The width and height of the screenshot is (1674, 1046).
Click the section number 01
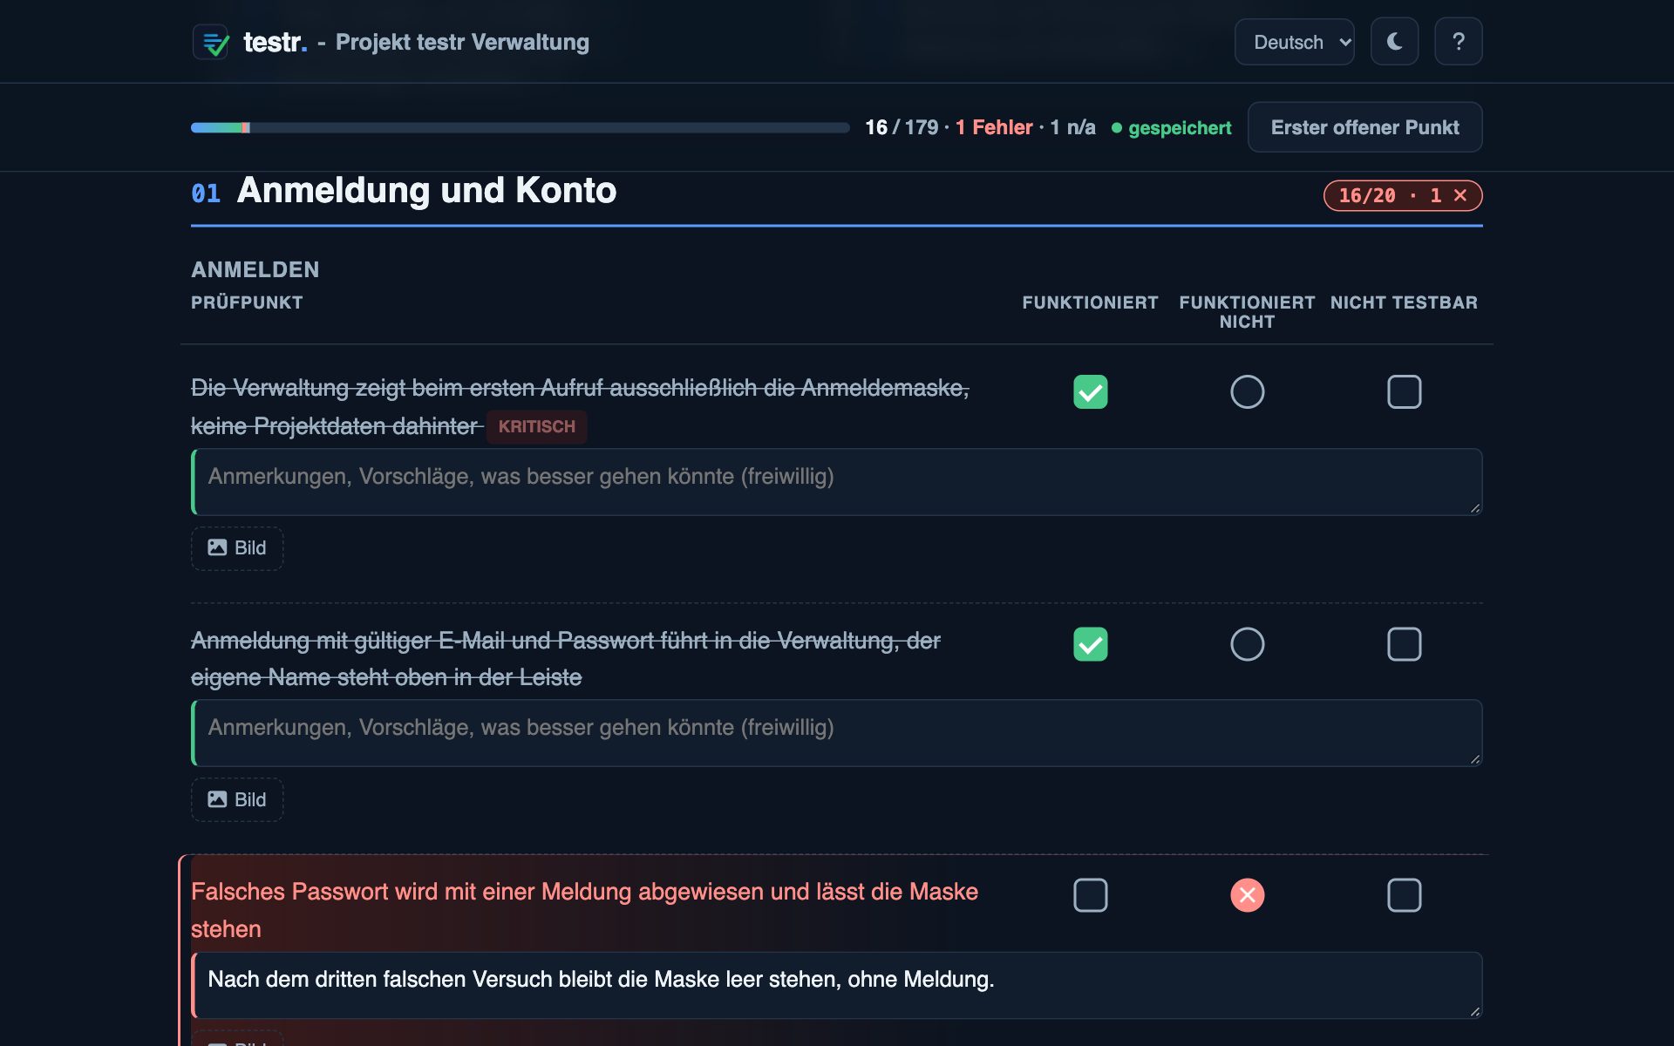pyautogui.click(x=206, y=194)
